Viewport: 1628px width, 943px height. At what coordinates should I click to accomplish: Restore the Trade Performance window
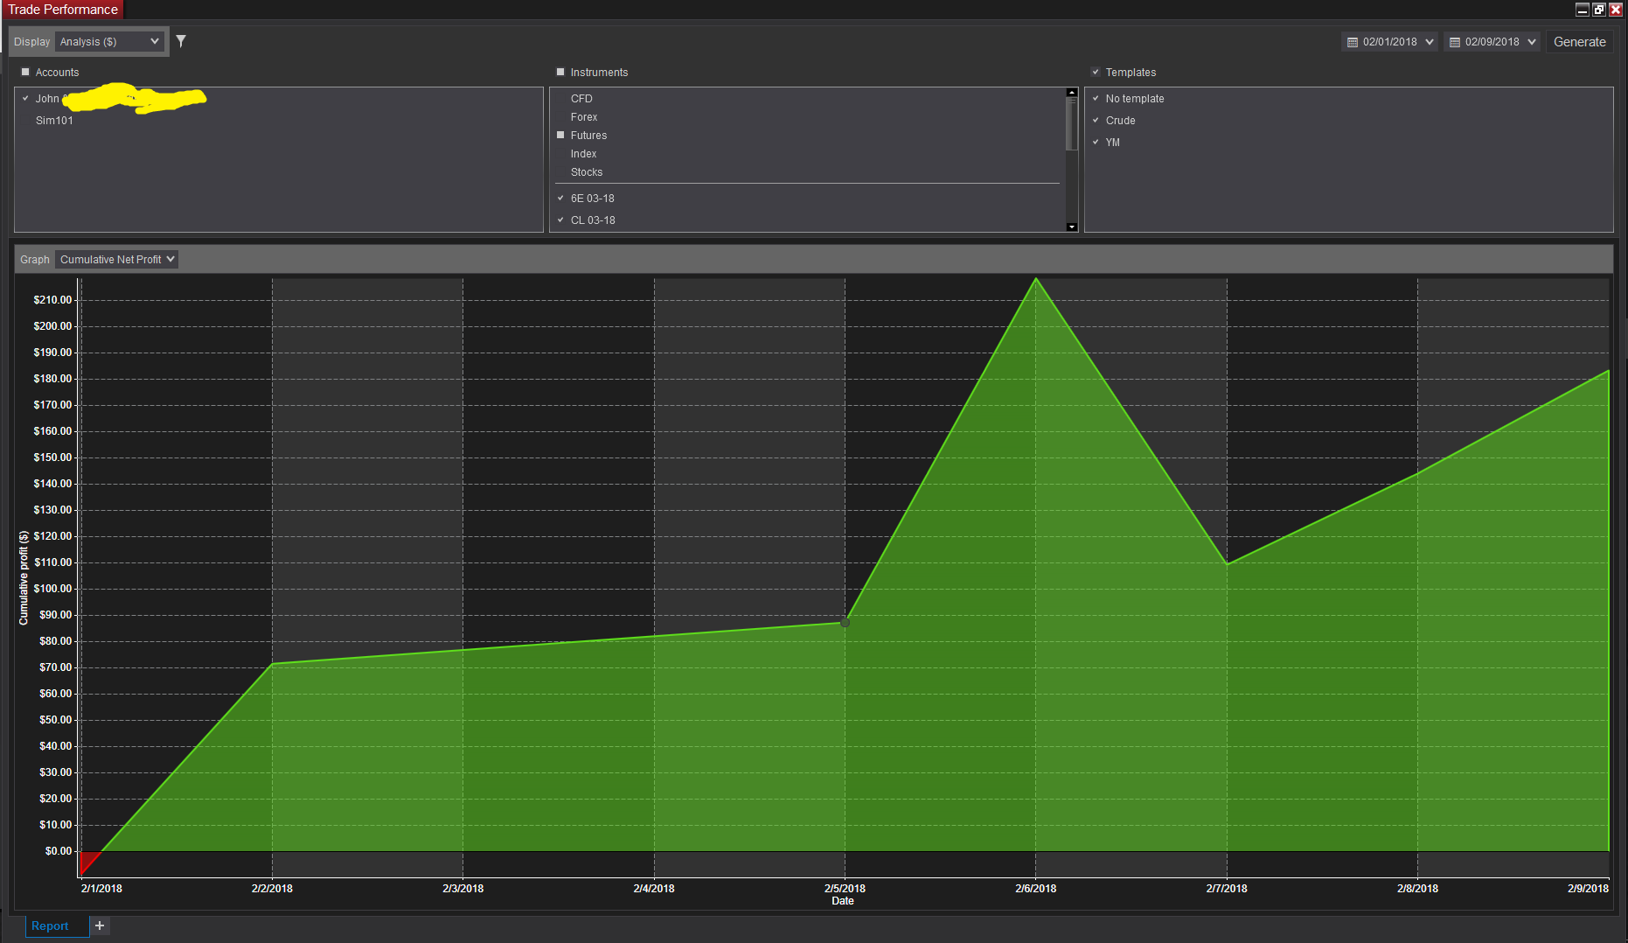[x=1599, y=10]
